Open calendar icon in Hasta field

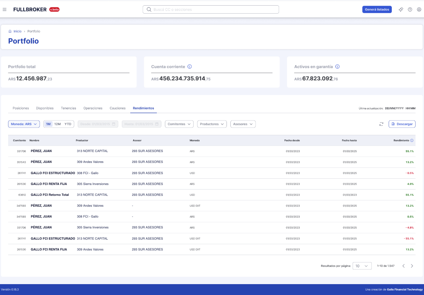pyautogui.click(x=157, y=124)
